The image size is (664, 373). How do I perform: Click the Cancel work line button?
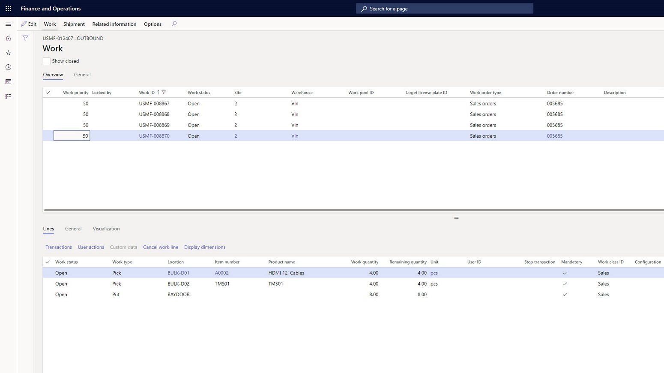point(160,247)
